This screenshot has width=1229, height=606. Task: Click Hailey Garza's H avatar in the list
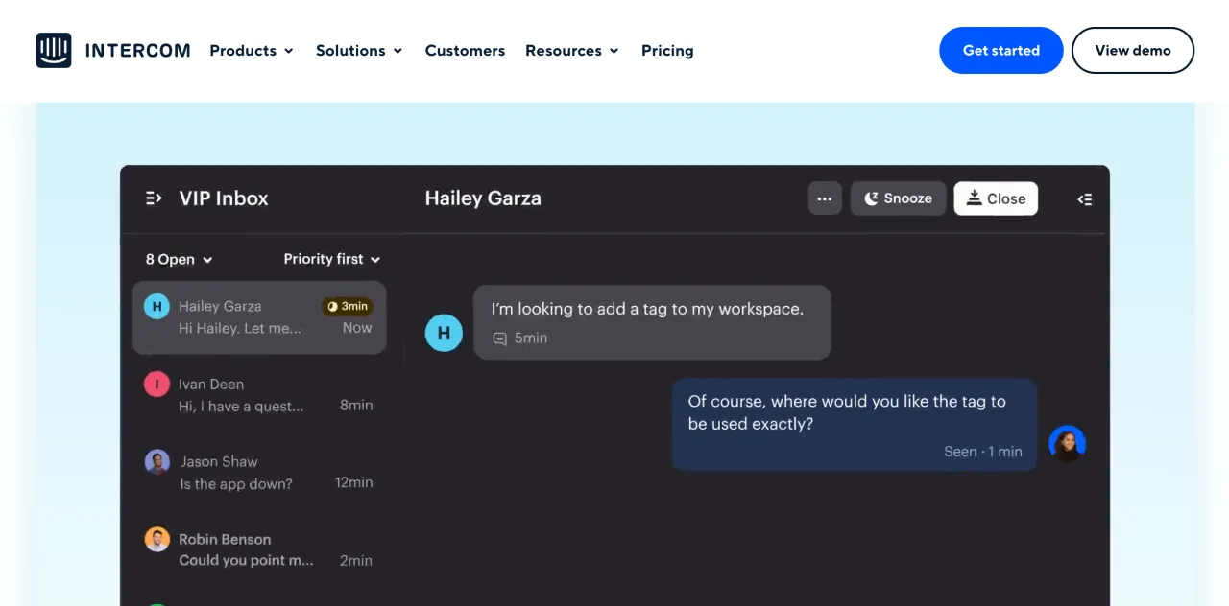(x=157, y=306)
